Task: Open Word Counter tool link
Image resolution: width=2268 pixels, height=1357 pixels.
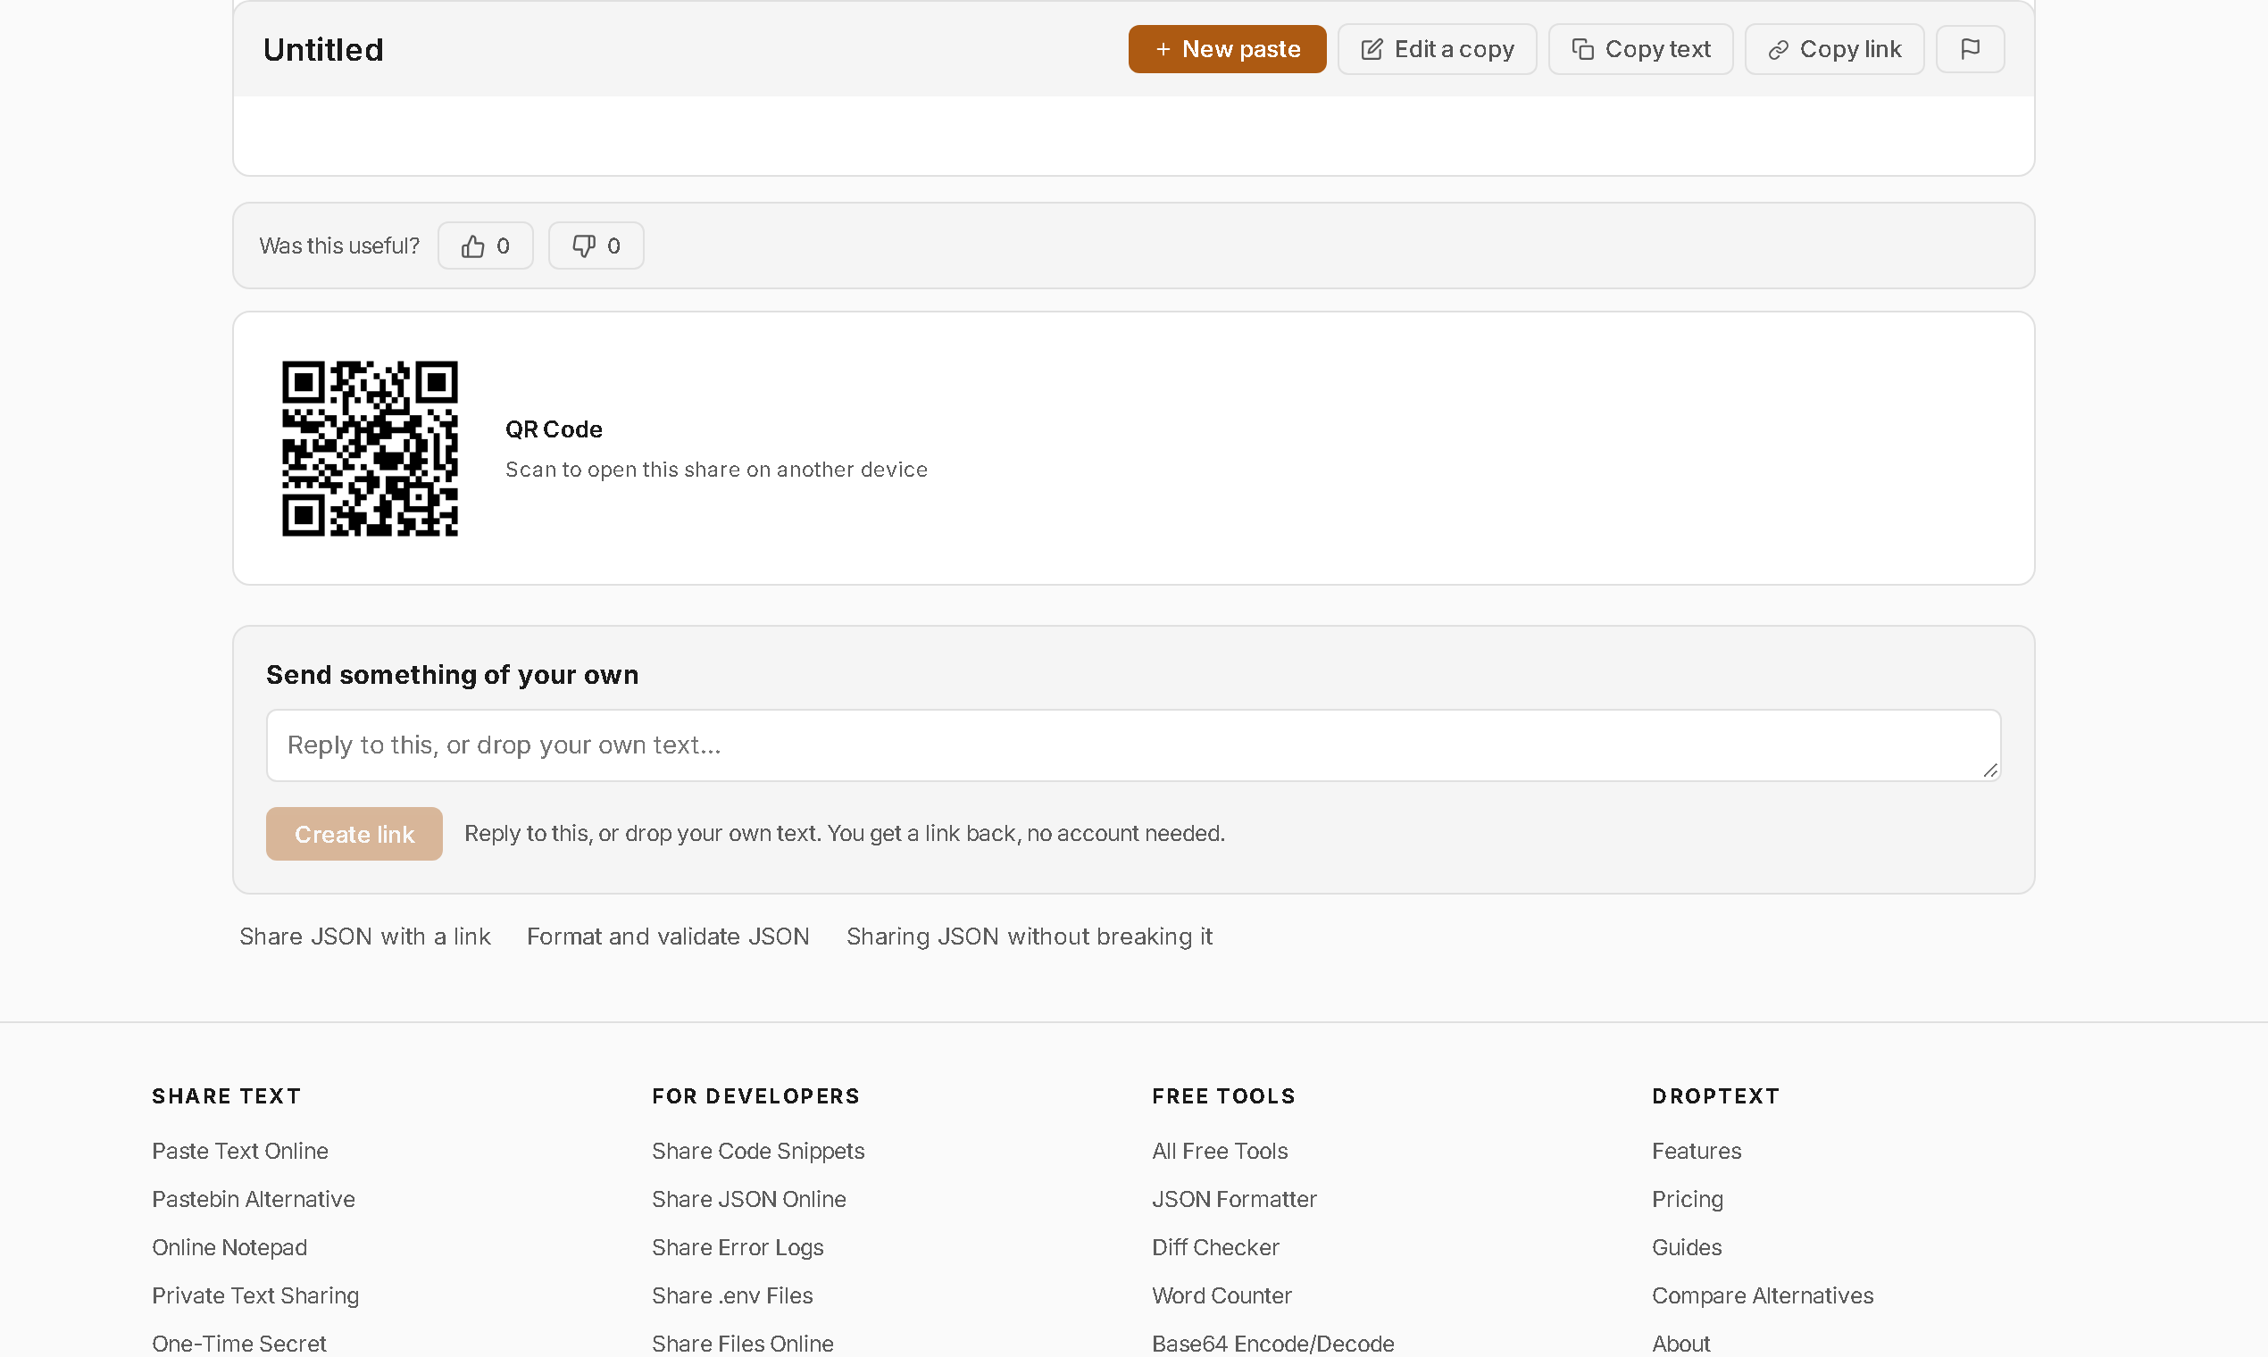Action: coord(1221,1295)
